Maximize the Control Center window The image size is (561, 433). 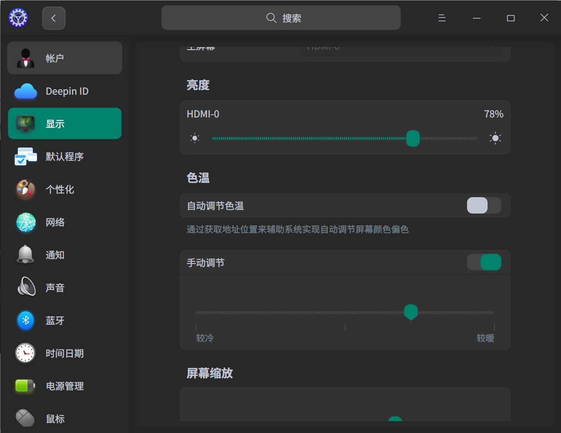(x=511, y=18)
